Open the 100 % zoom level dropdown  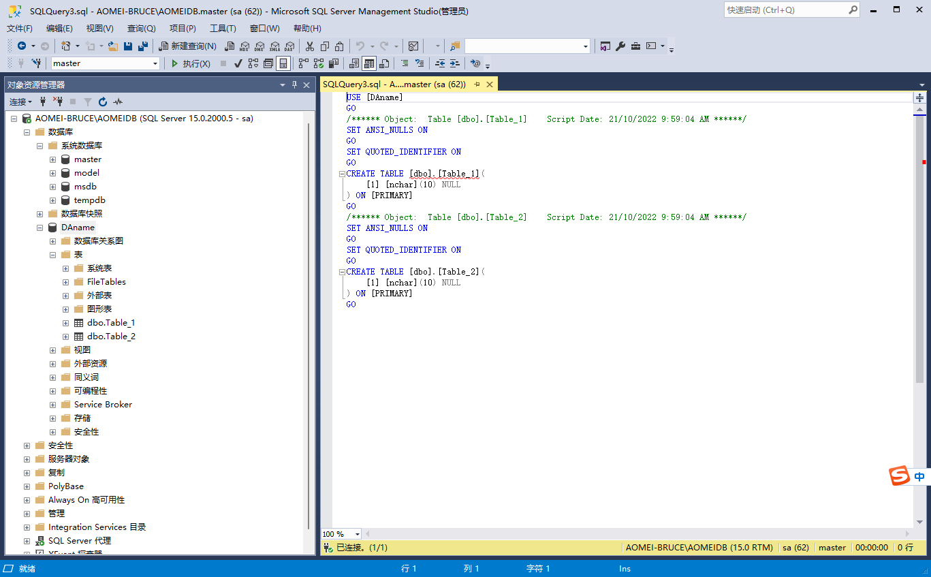pyautogui.click(x=341, y=534)
